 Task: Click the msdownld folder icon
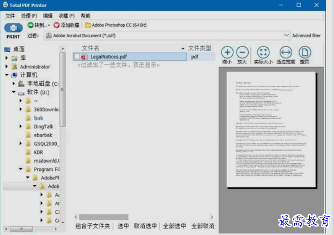pyautogui.click(x=28, y=161)
